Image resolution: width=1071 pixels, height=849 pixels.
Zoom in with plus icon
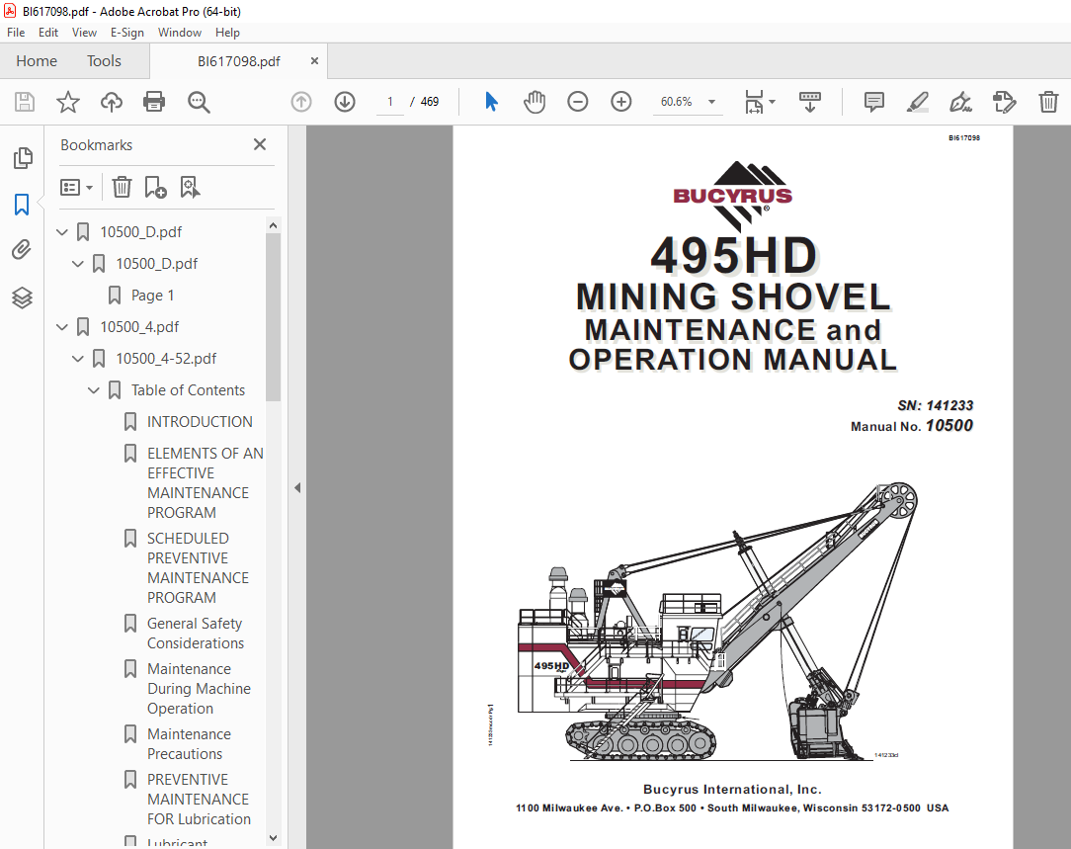[620, 102]
